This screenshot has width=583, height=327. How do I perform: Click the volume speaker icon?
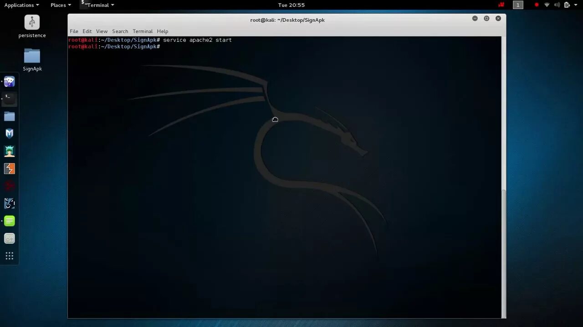coord(557,5)
